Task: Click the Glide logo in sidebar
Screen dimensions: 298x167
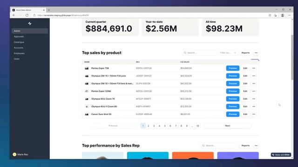Action: coord(30,24)
